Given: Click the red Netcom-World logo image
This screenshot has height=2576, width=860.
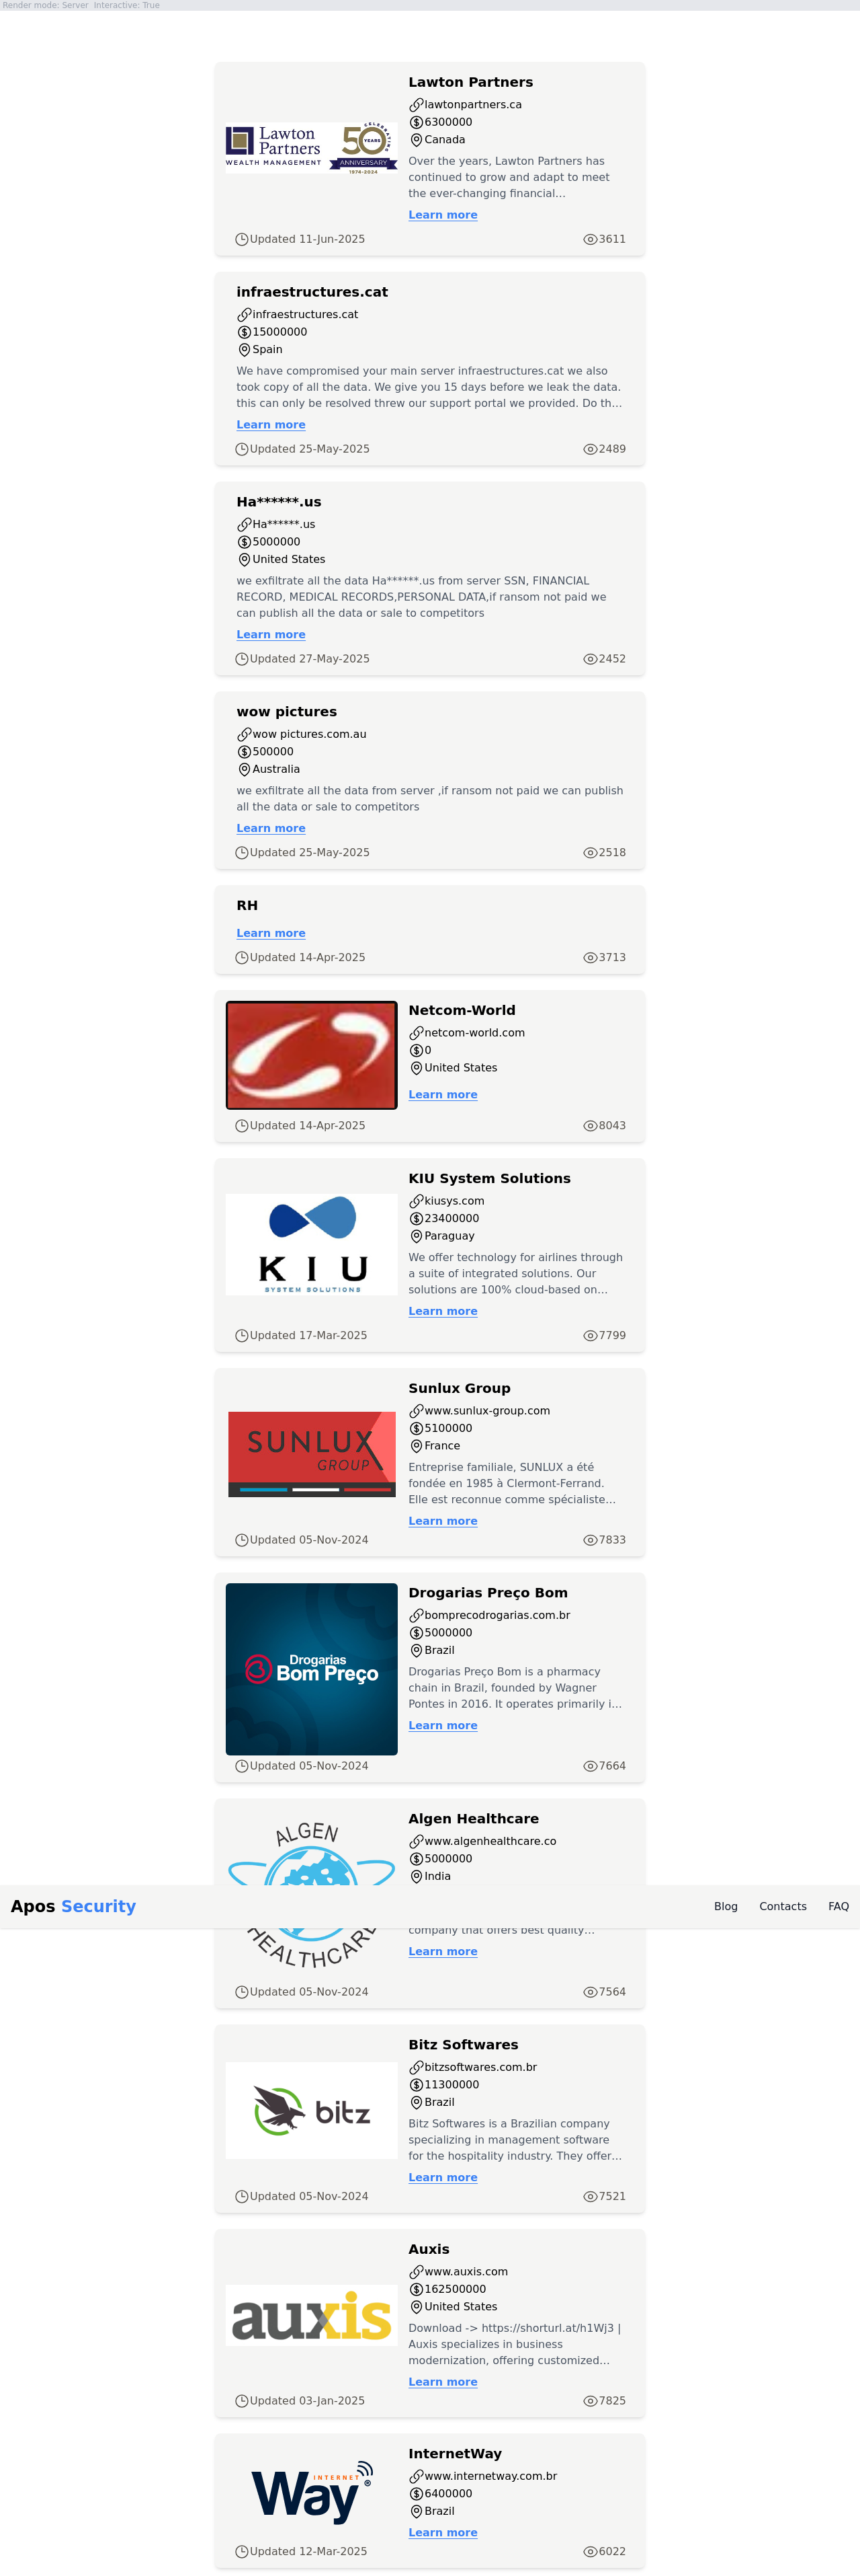Looking at the screenshot, I should [312, 1055].
